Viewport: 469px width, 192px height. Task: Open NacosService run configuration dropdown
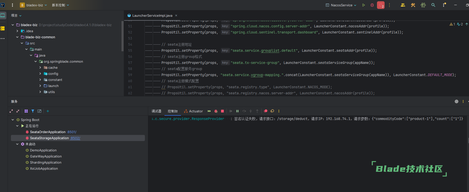[x=341, y=5]
